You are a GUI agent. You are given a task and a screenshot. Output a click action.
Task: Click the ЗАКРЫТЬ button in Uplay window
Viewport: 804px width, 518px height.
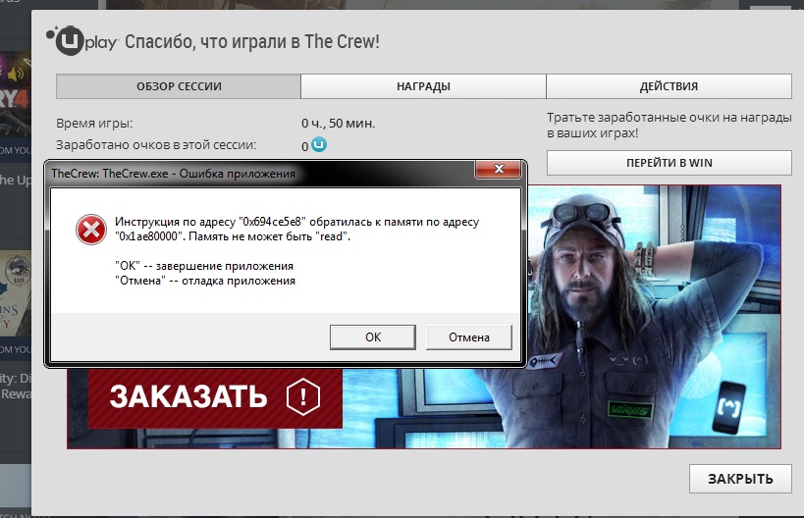point(740,479)
